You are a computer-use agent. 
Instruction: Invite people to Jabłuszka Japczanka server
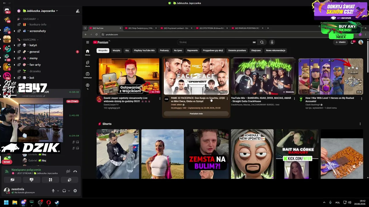tap(78, 11)
